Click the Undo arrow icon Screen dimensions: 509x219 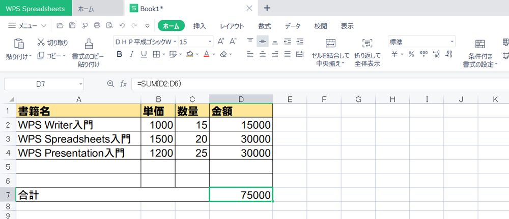coord(122,26)
